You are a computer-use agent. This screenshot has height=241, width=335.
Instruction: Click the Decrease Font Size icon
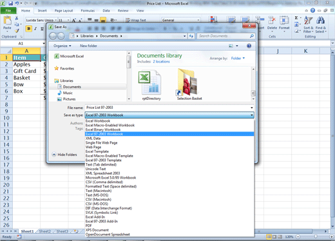tap(80, 20)
